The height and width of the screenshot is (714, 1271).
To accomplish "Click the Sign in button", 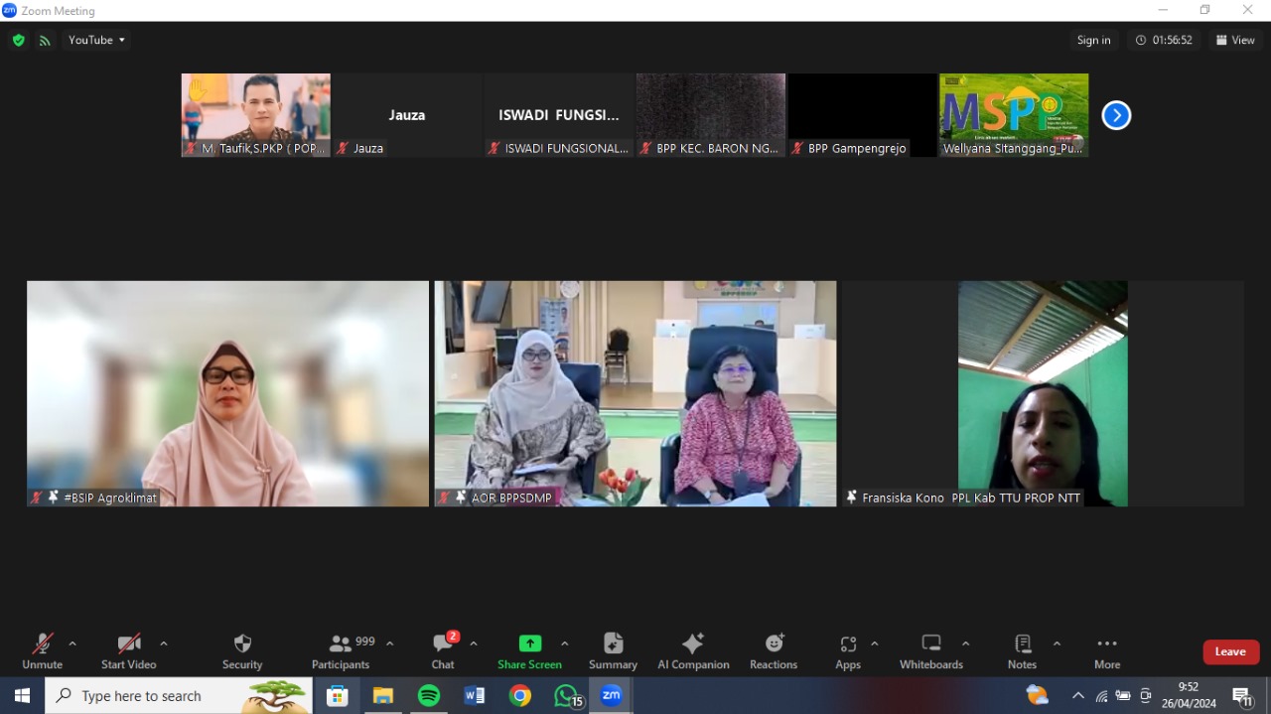I will [1093, 41].
